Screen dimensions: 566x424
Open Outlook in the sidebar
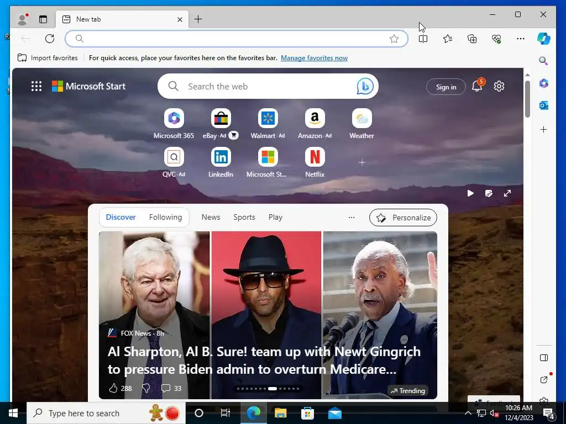544,105
